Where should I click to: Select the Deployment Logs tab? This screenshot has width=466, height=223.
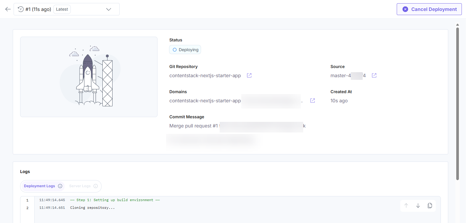tap(39, 186)
